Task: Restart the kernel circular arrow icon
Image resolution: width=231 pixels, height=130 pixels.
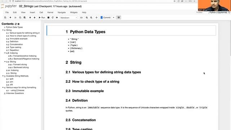Action: tap(53, 18)
